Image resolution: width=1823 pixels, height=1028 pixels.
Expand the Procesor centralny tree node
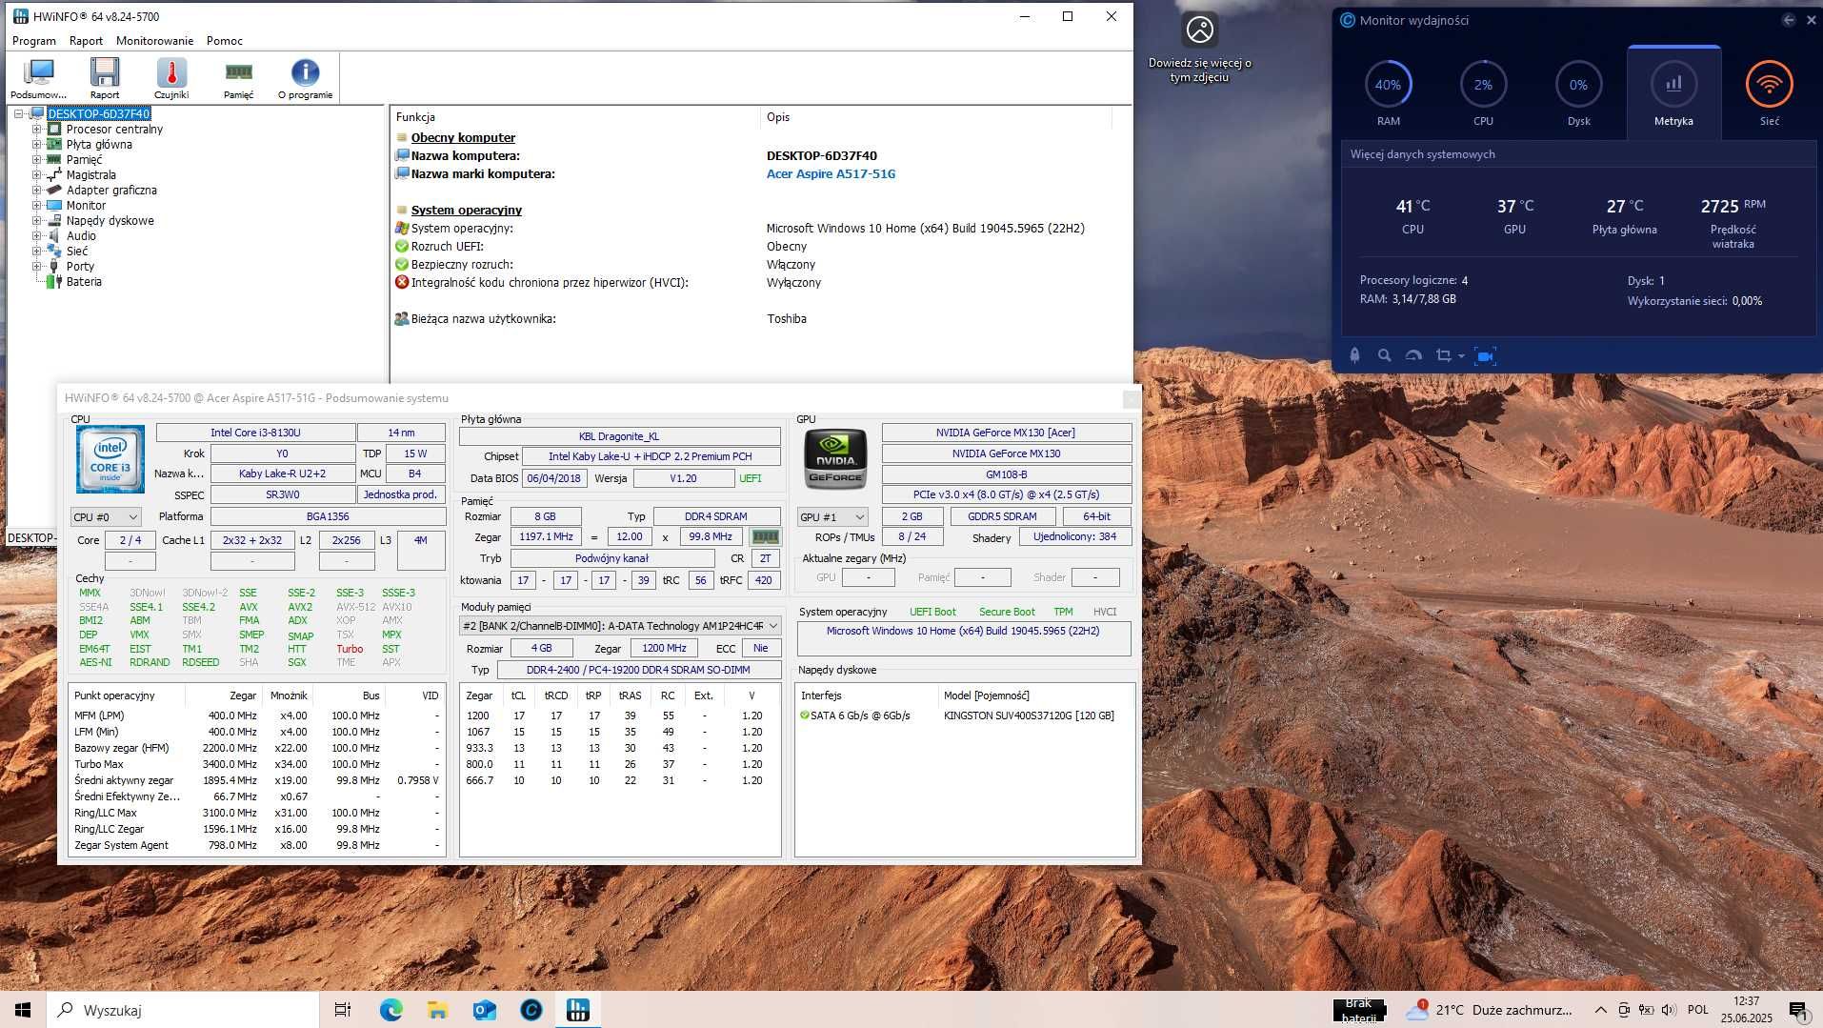37,129
